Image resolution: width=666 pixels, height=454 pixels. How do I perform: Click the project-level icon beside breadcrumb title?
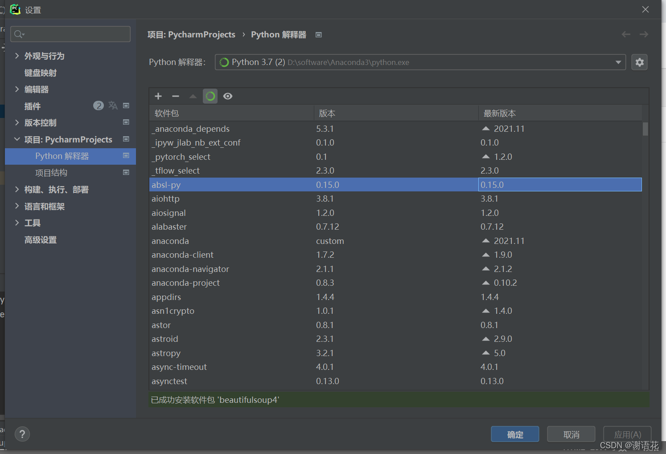tap(319, 35)
